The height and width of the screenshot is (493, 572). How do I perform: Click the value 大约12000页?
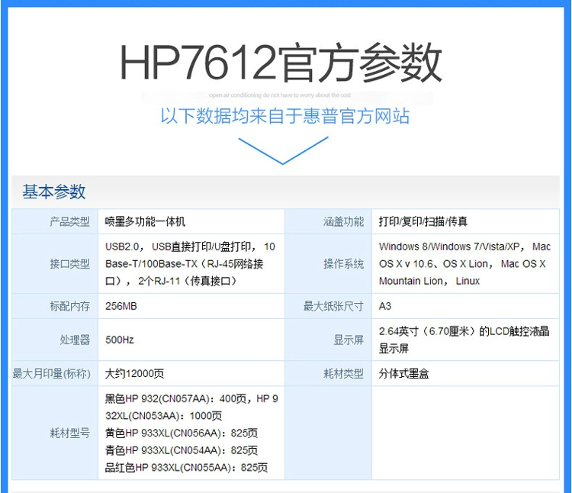(134, 373)
